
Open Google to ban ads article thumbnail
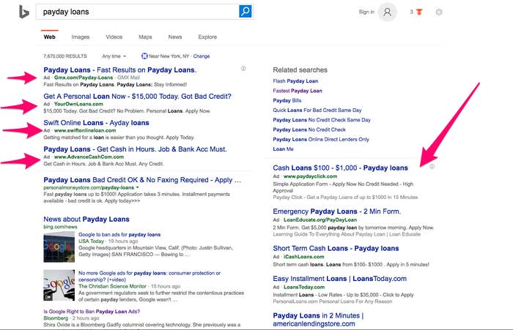(59, 247)
